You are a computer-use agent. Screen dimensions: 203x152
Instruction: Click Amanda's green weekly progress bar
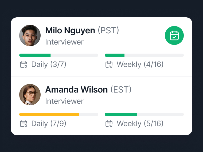(x=144, y=114)
